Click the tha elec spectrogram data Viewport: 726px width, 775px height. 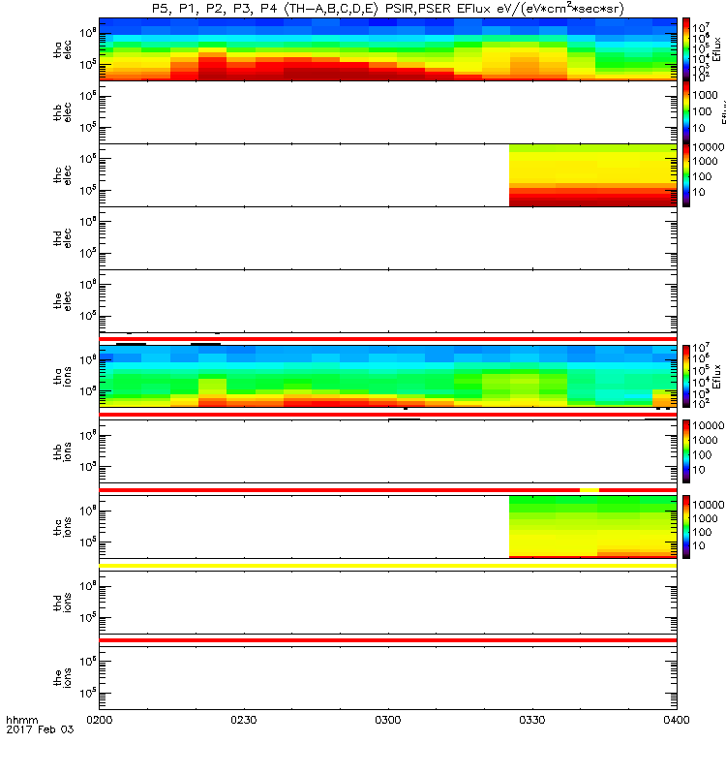388,49
